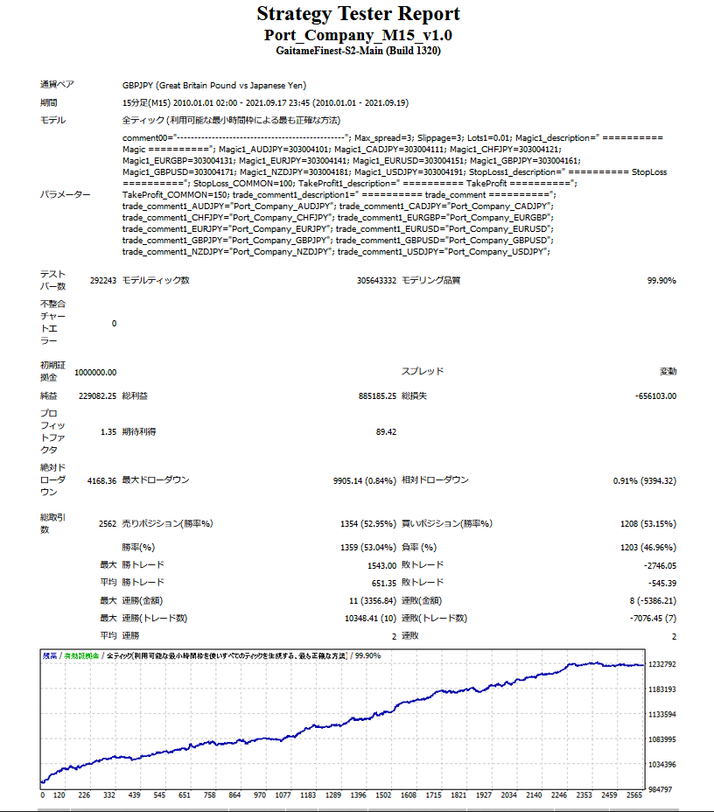Click the max consecutive profit 10348.41 (10)
The width and height of the screenshot is (714, 812).
[x=371, y=619]
